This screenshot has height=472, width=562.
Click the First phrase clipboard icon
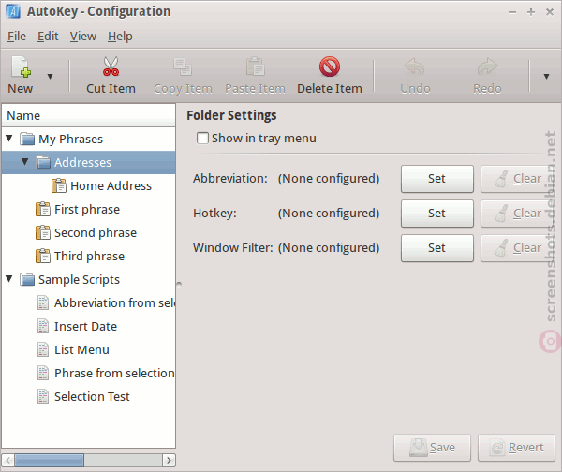tap(43, 209)
